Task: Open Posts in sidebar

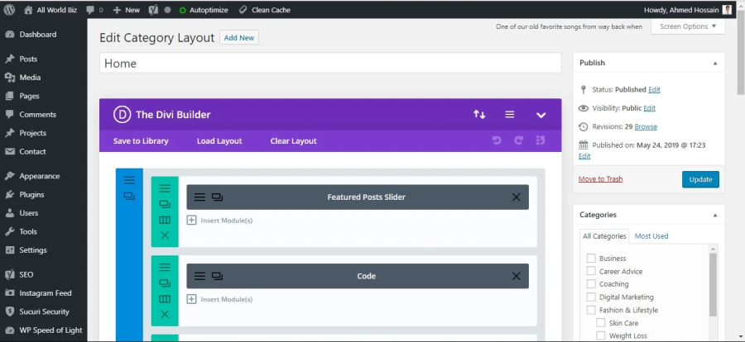Action: pos(28,59)
